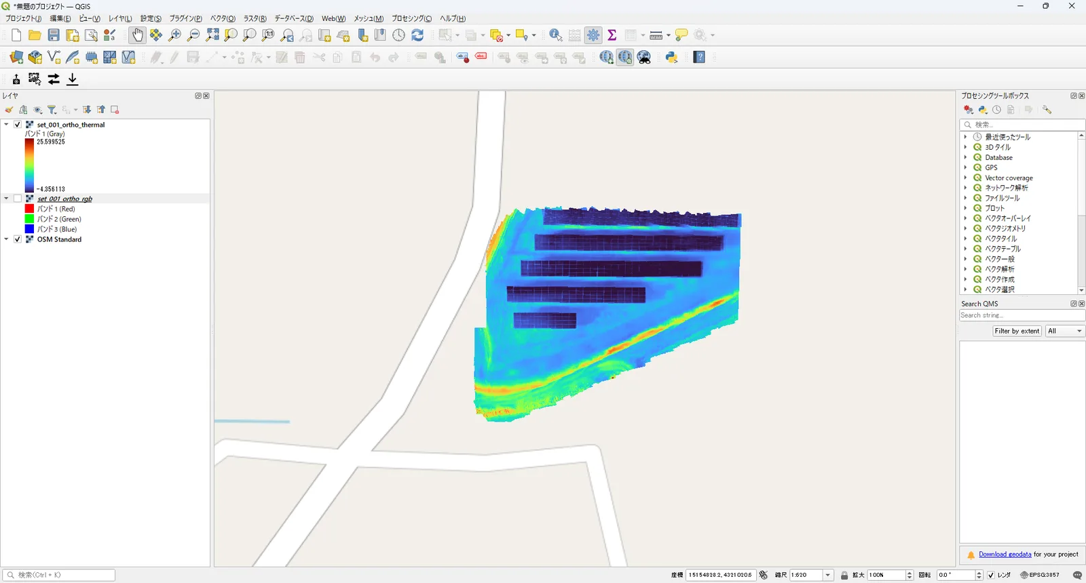
Task: Open project using the yellow folder icon
Action: (35, 35)
